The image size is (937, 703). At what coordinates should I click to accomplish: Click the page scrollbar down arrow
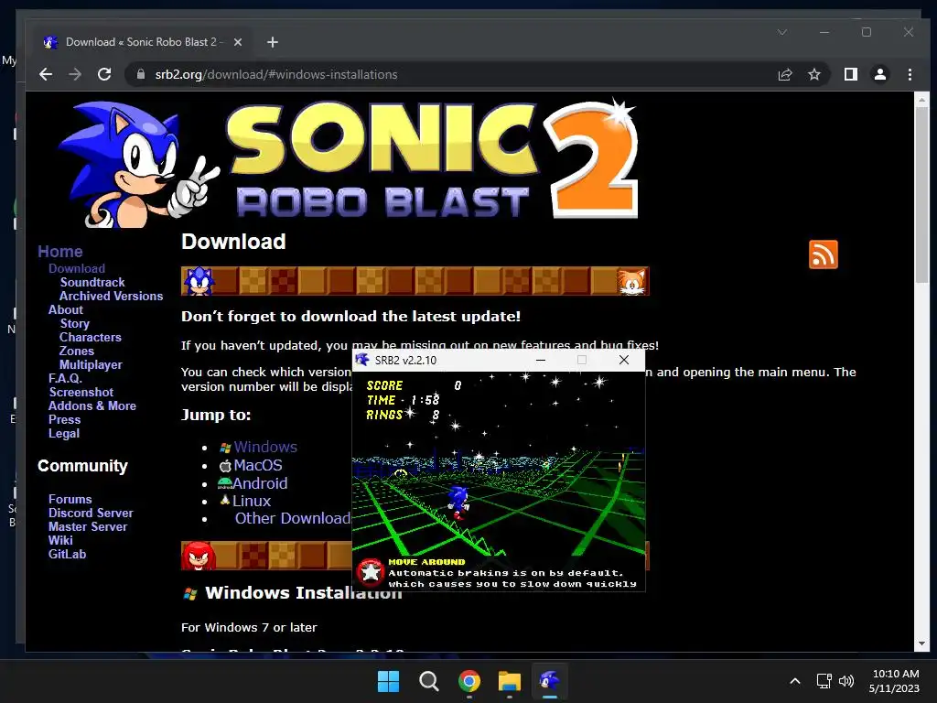[x=921, y=644]
